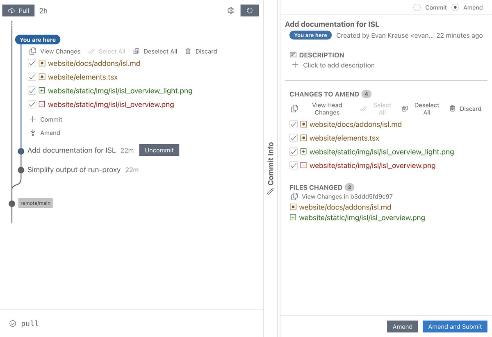This screenshot has height=337, width=492.
Task: Click View Changes in the left tree
Action: click(55, 51)
